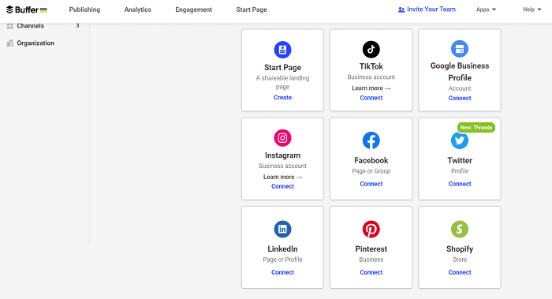The width and height of the screenshot is (552, 299).
Task: Click the New: Threads badge
Action: click(476, 128)
